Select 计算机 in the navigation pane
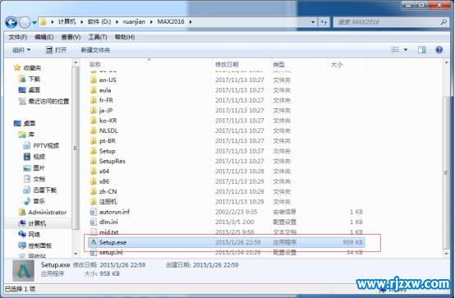The width and height of the screenshot is (455, 298). pyautogui.click(x=32, y=223)
